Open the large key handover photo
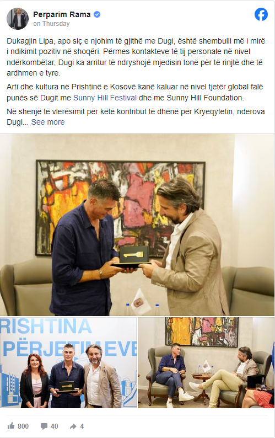The height and width of the screenshot is (438, 275). click(137, 225)
